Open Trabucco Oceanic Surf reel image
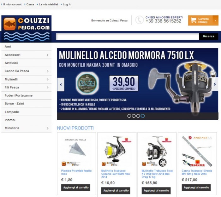 [116, 151]
